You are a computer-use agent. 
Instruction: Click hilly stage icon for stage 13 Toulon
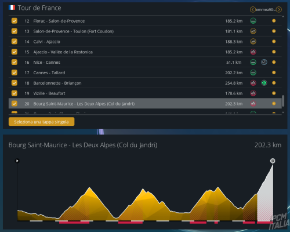point(253,31)
